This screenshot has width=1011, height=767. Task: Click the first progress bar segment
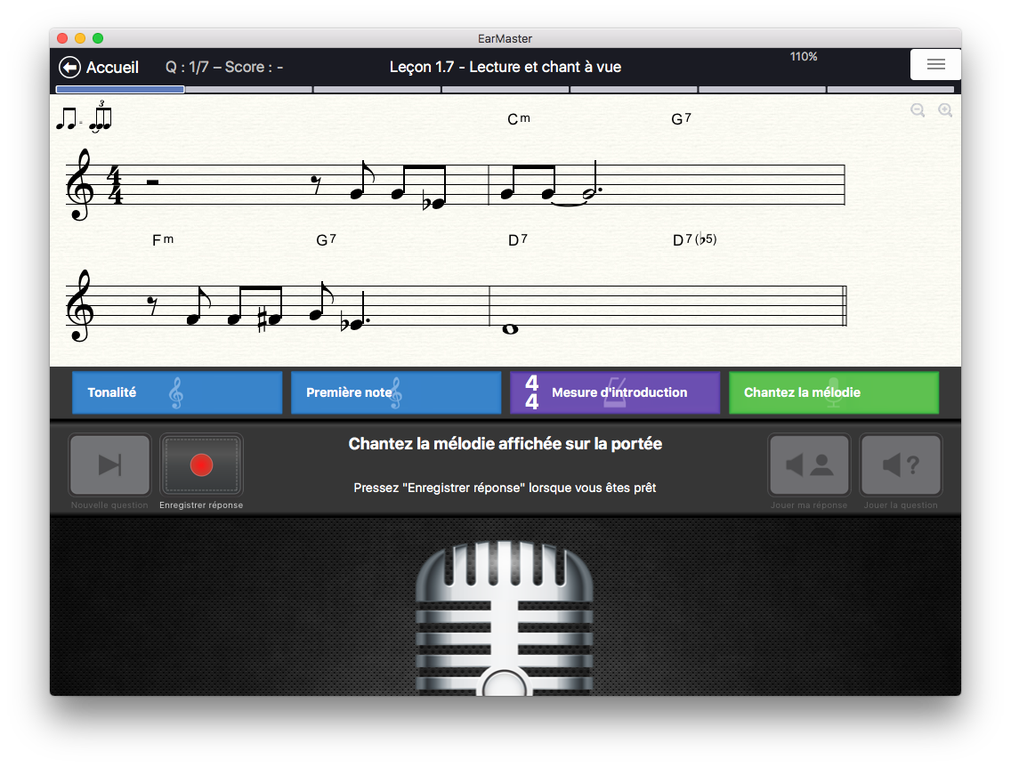click(120, 90)
